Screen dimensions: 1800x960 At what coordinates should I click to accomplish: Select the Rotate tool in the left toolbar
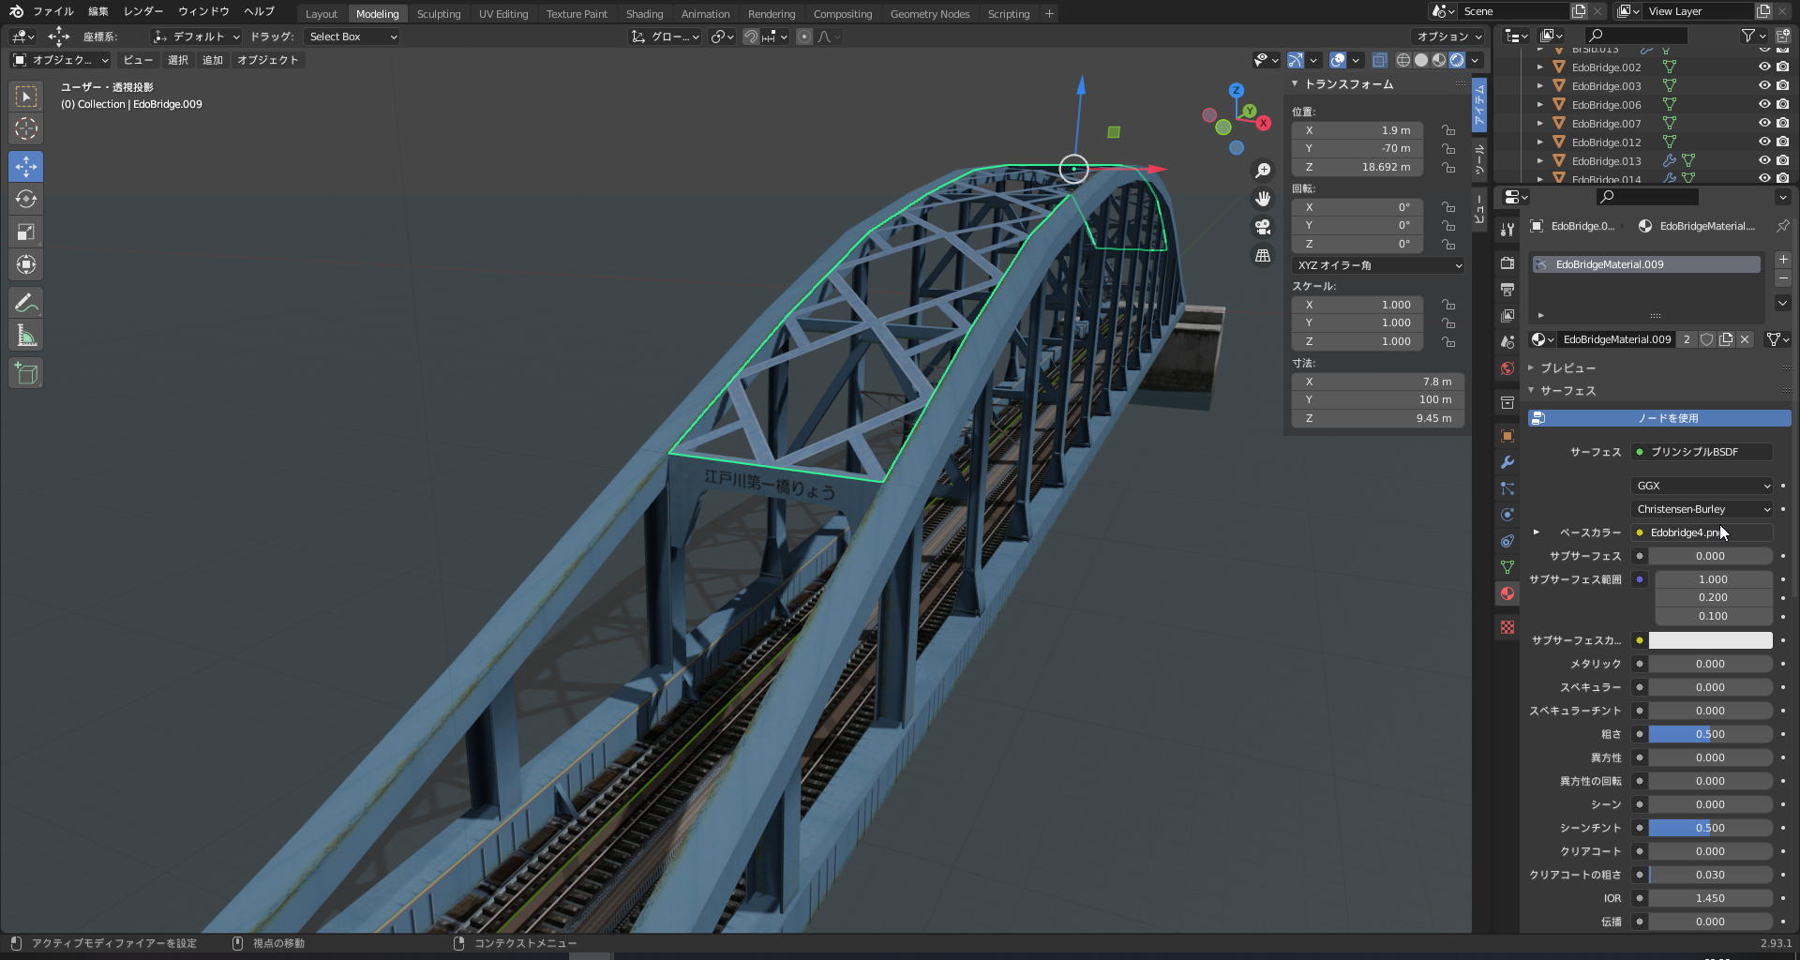click(x=26, y=199)
